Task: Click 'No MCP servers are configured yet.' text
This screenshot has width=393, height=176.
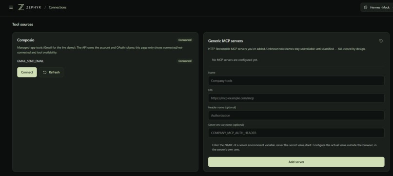Action: pos(235,60)
